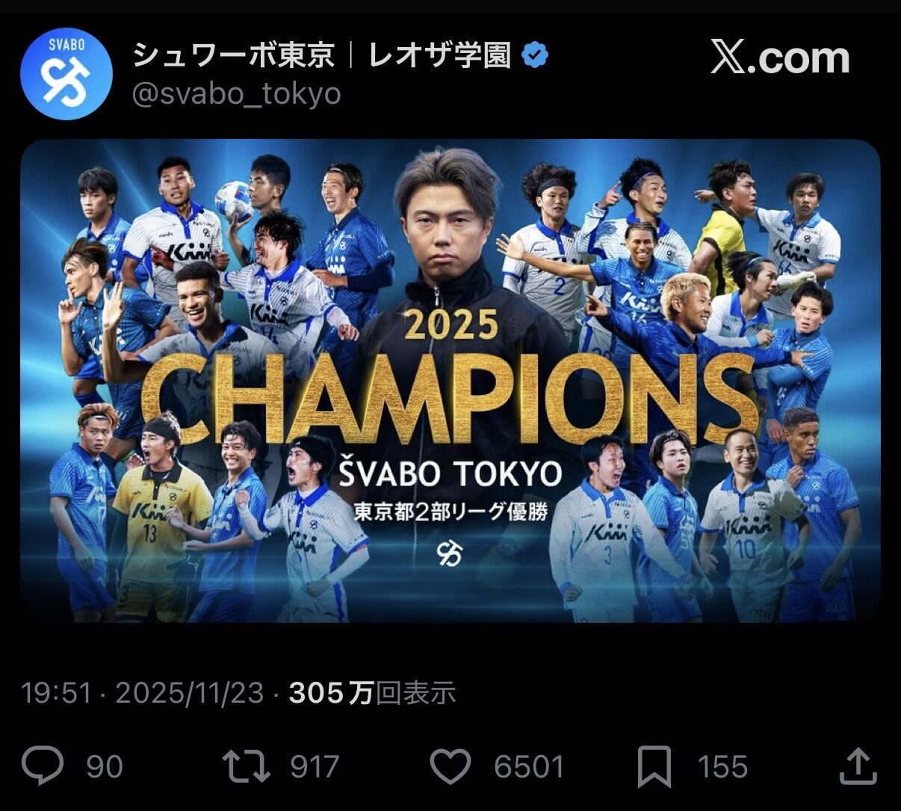Click the 2025/11/23 post date
This screenshot has height=811, width=901.
coord(190,694)
